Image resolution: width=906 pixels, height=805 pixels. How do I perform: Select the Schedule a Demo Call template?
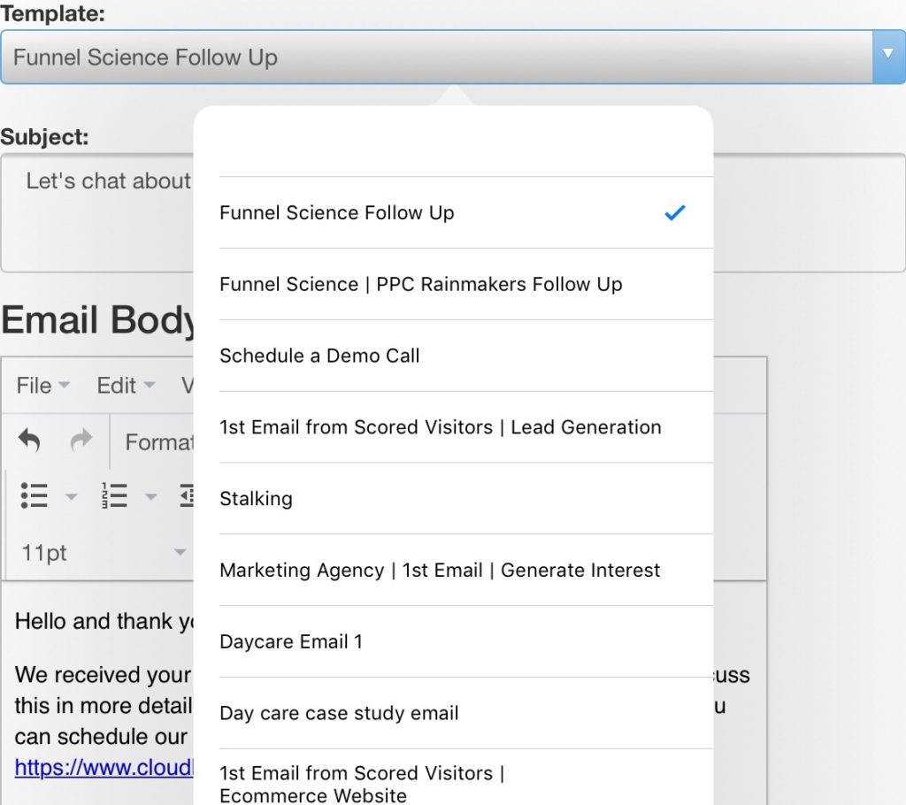319,356
